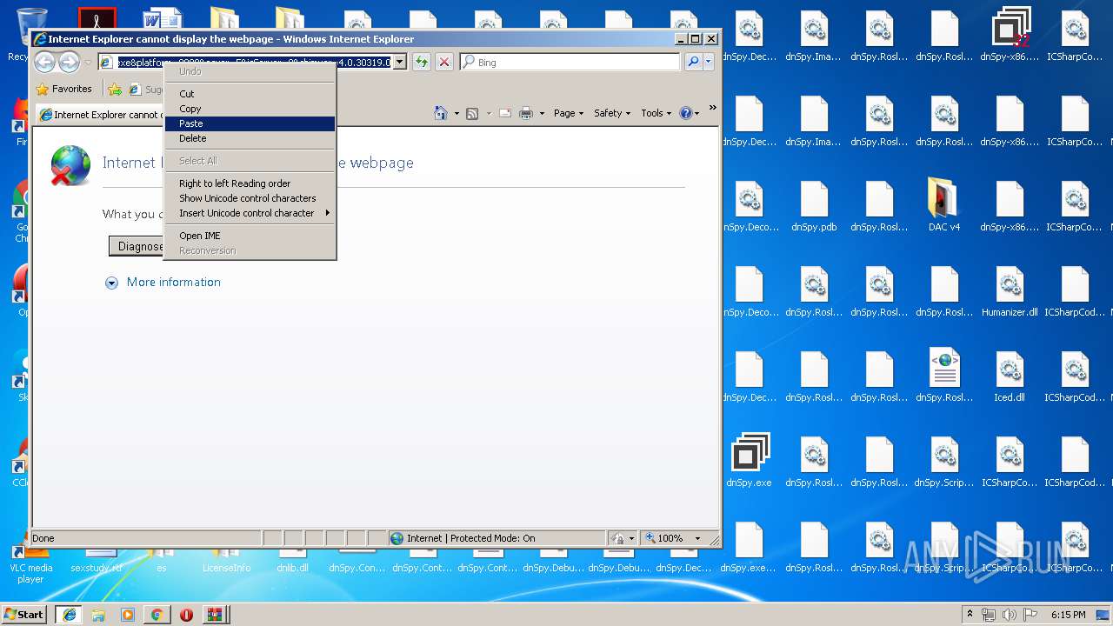1113x626 pixels.
Task: Click the Internet Explorer taskbar button
Action: pos(70,614)
